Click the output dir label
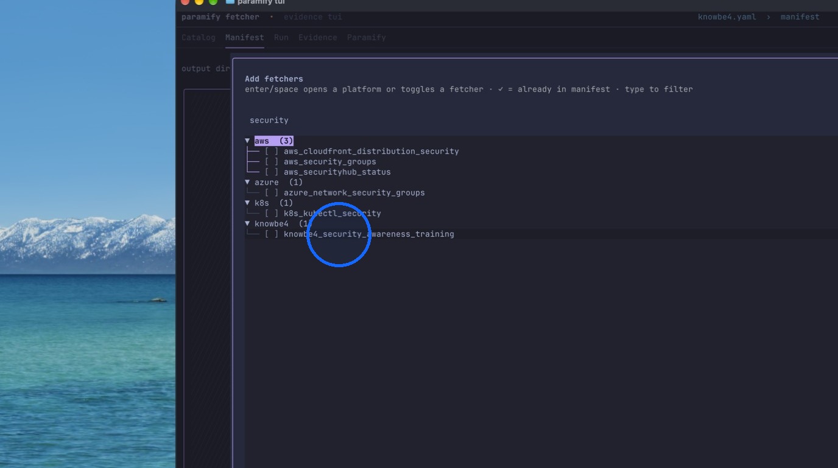The height and width of the screenshot is (468, 838). pos(206,69)
